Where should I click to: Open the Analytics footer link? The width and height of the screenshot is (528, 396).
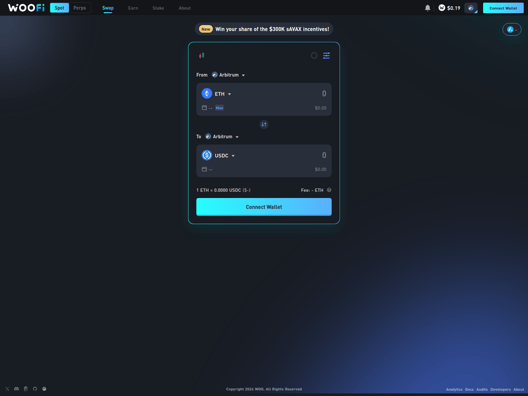454,389
